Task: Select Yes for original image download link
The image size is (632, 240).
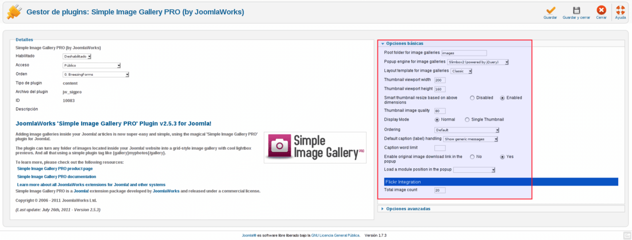Action: 502,157
